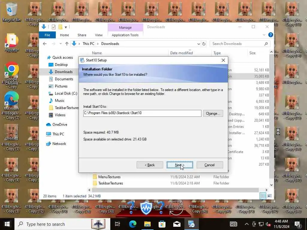Open Mail app from taskbar
307x230 pixels.
point(177,224)
